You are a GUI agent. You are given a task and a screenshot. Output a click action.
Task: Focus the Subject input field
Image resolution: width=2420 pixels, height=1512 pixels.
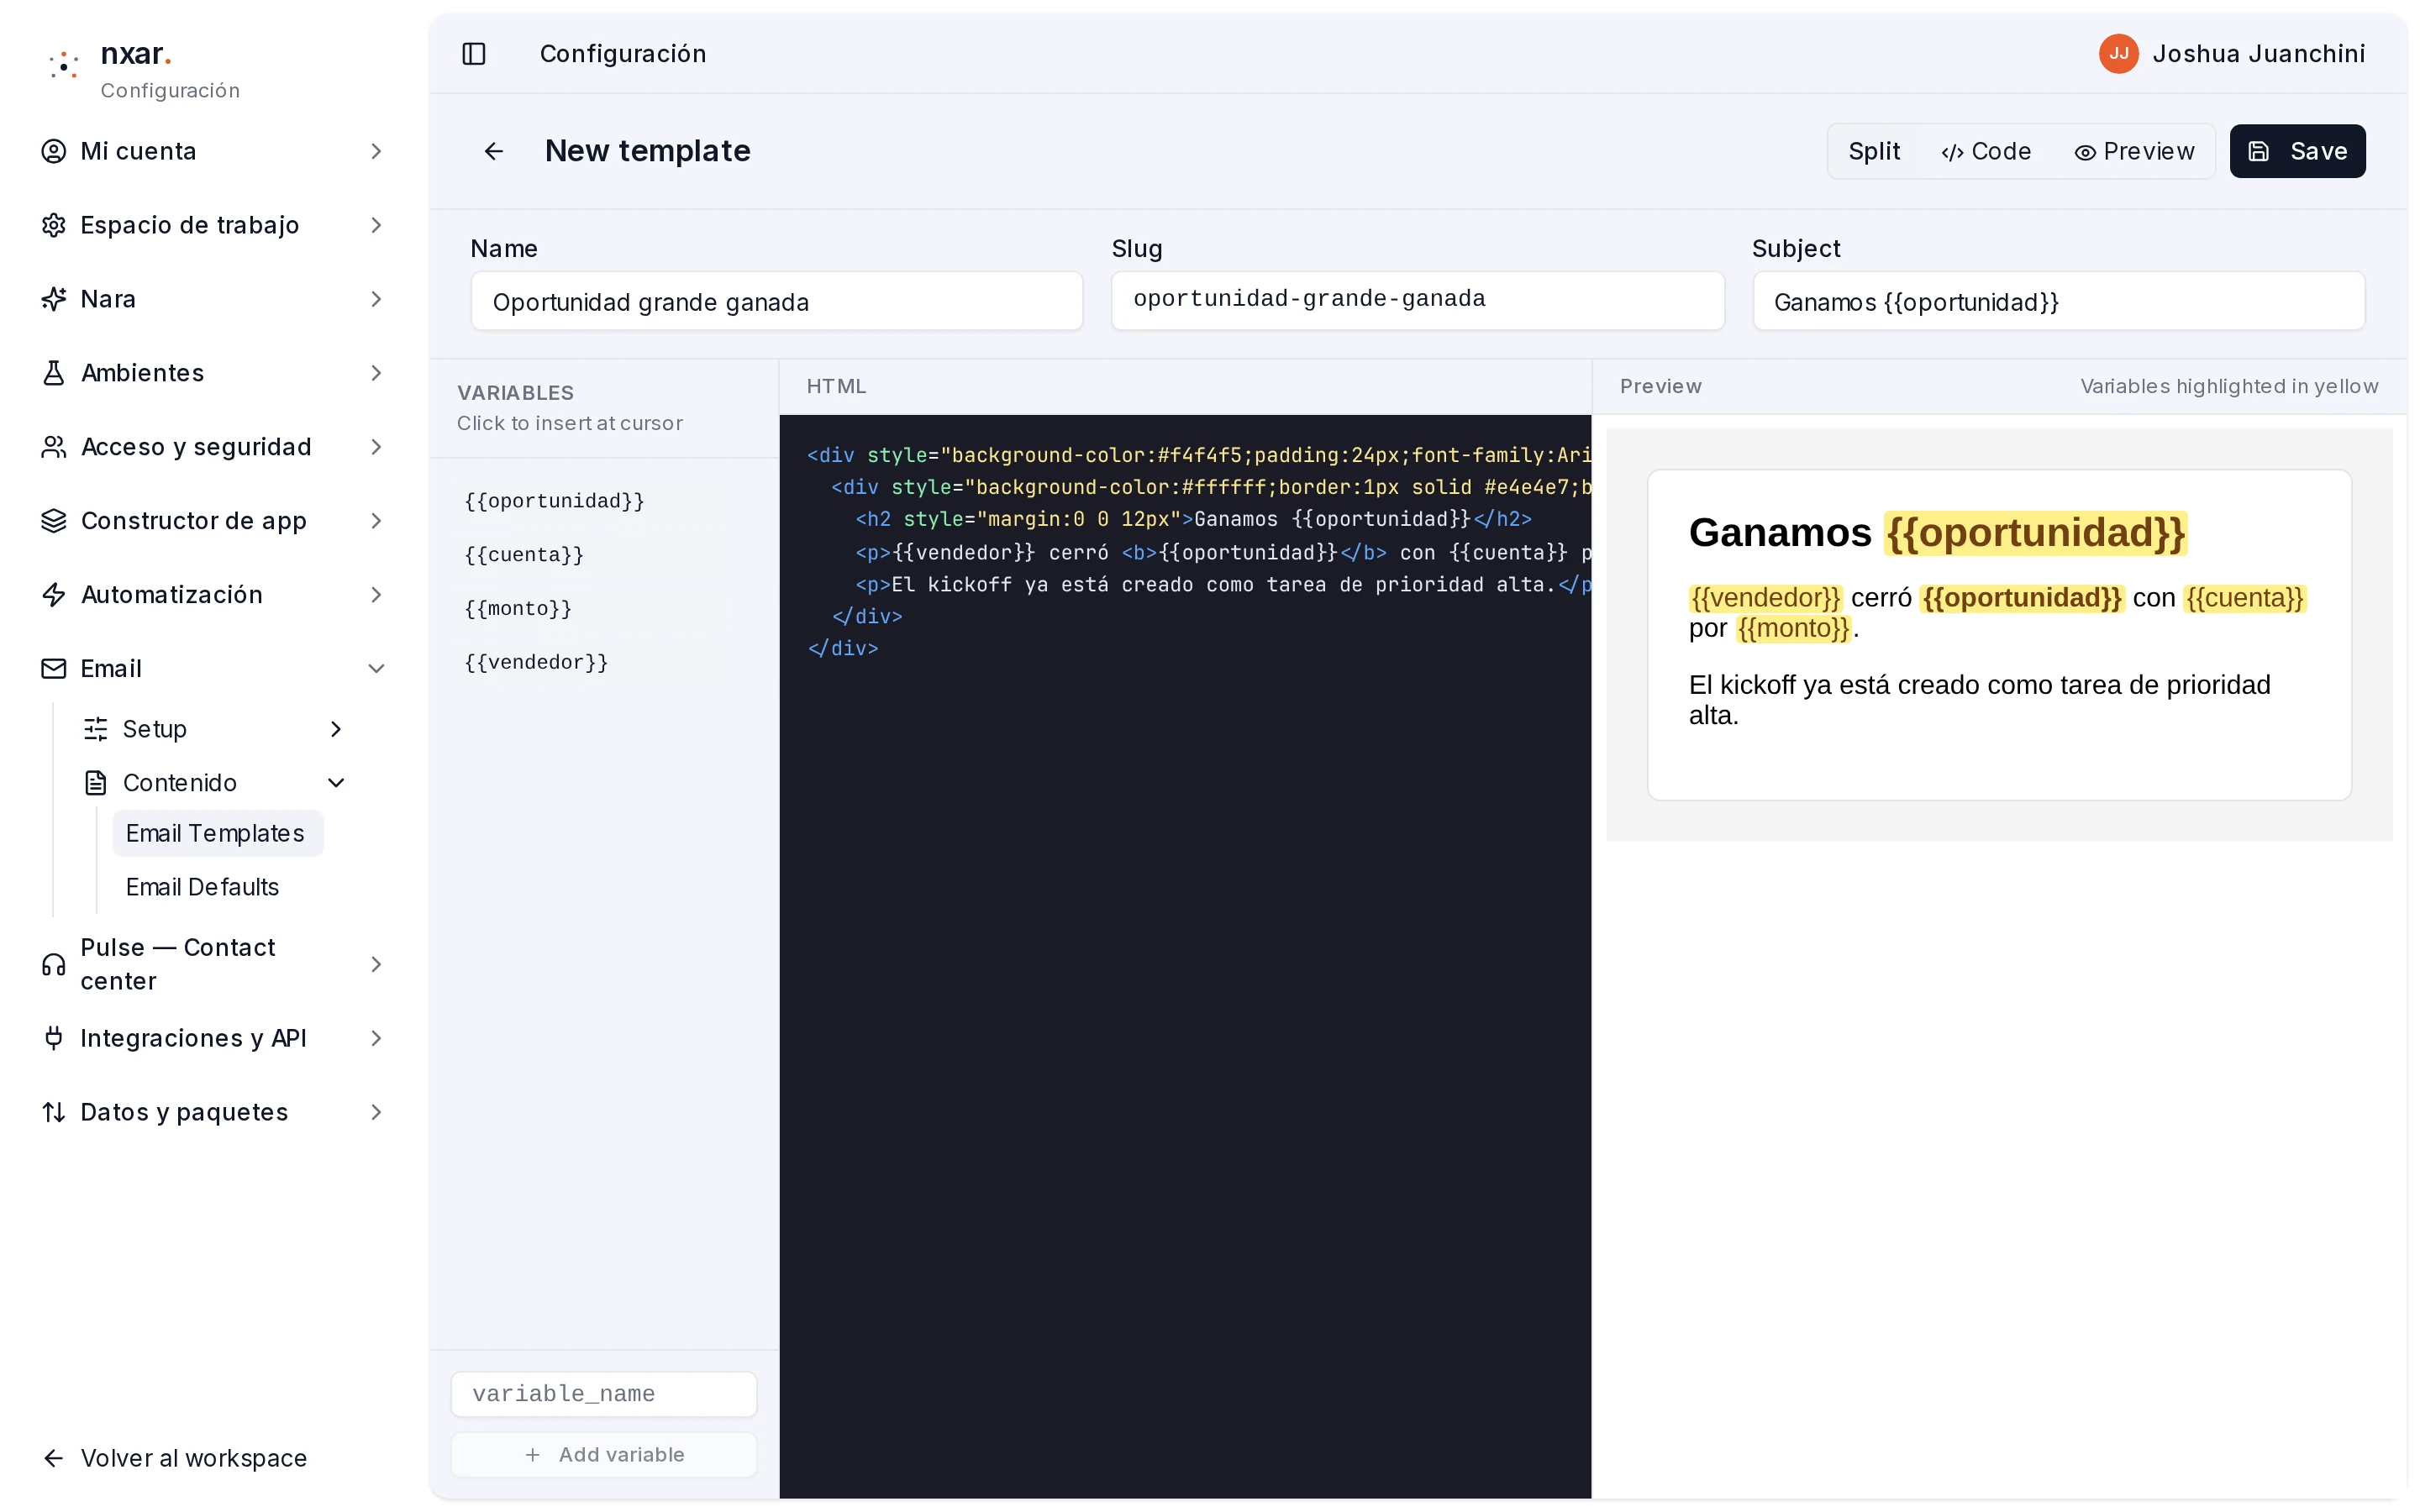pos(2059,301)
